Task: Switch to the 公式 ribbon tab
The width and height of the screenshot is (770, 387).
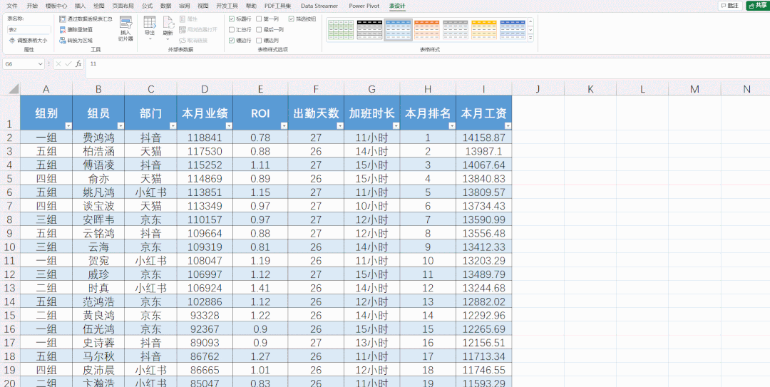Action: (147, 6)
